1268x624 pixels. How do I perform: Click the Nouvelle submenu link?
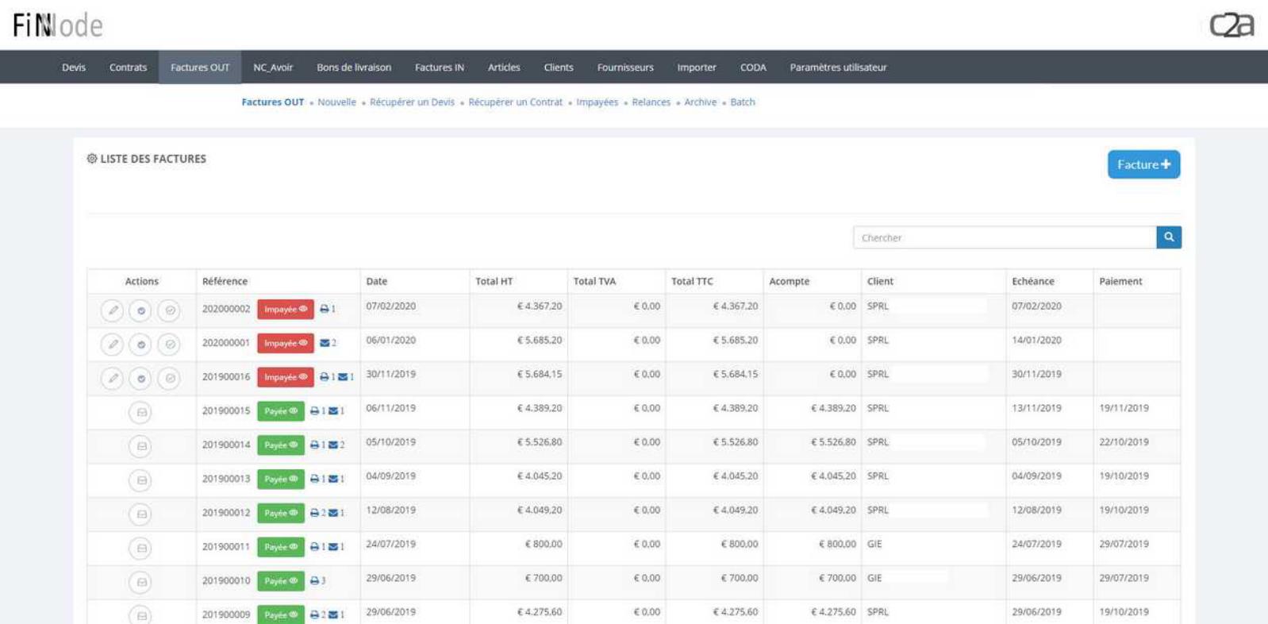pos(336,102)
